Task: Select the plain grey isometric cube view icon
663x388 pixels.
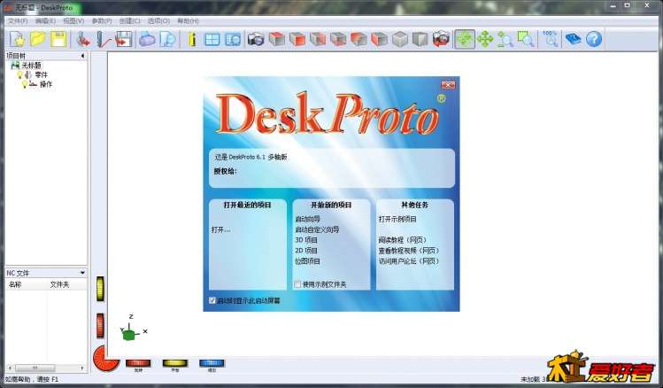Action: pos(399,39)
